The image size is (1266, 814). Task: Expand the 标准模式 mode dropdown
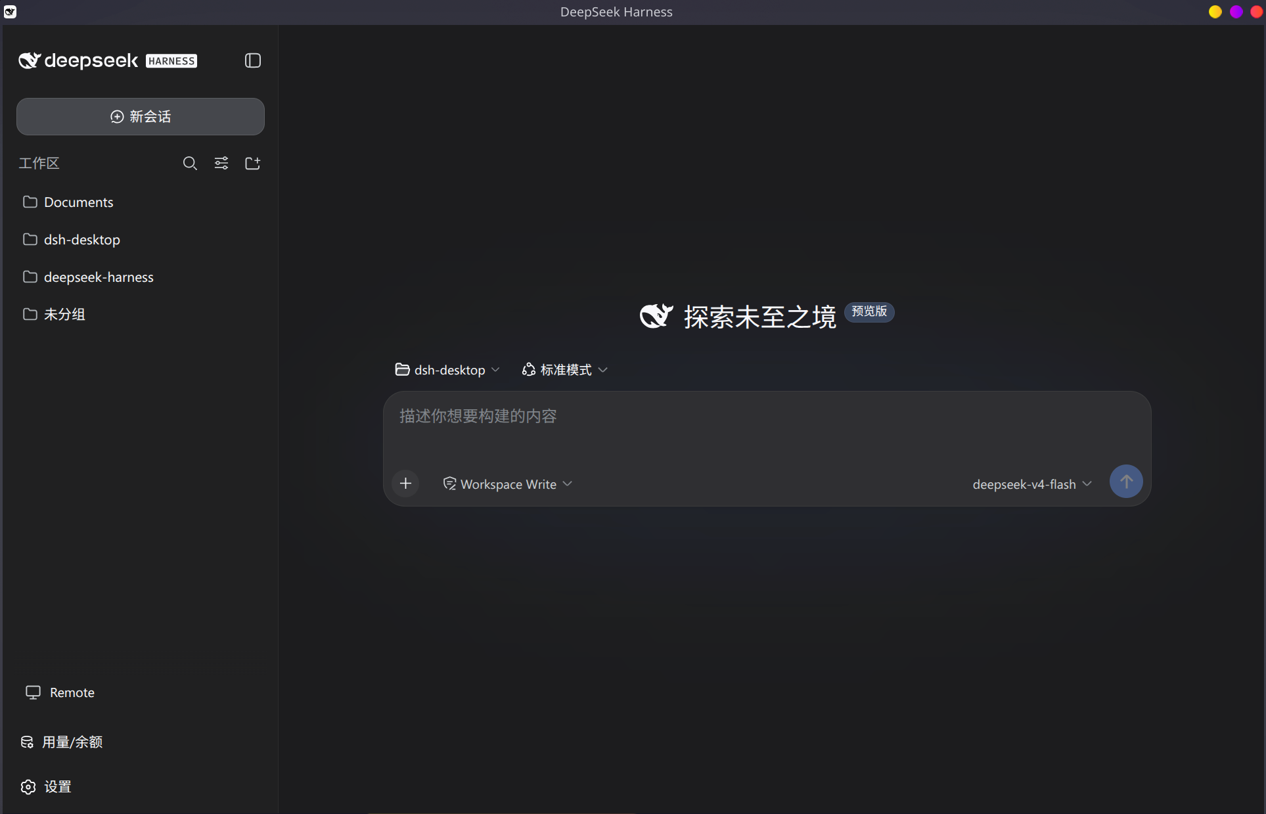coord(565,370)
